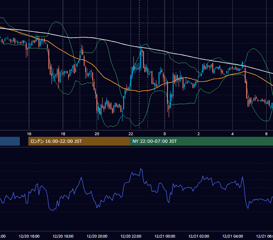The width and height of the screenshot is (273, 240).
Task: Click the 0 hour label on chart axis
Action: tap(165, 134)
